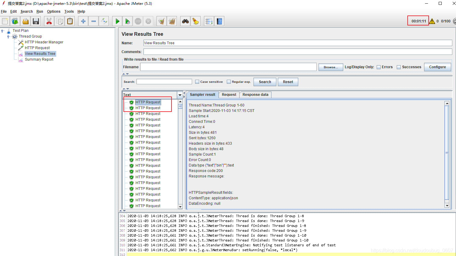Viewport: 456px width, 256px height.
Task: Enable the Errors checkbox
Action: (379, 67)
